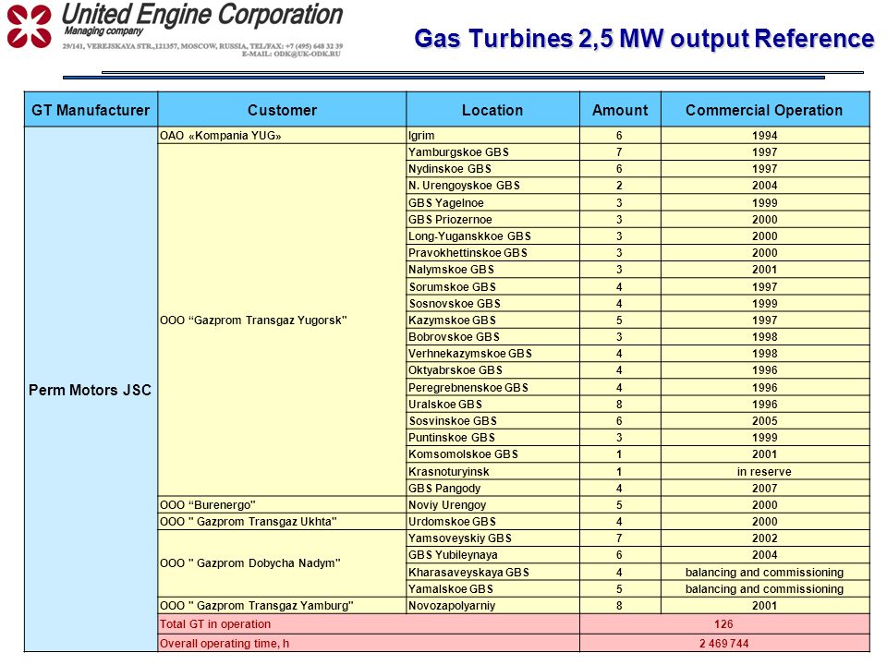The image size is (887, 665).
Task: Click the 'Sorumskoe GBS' location cell
Action: (492, 286)
